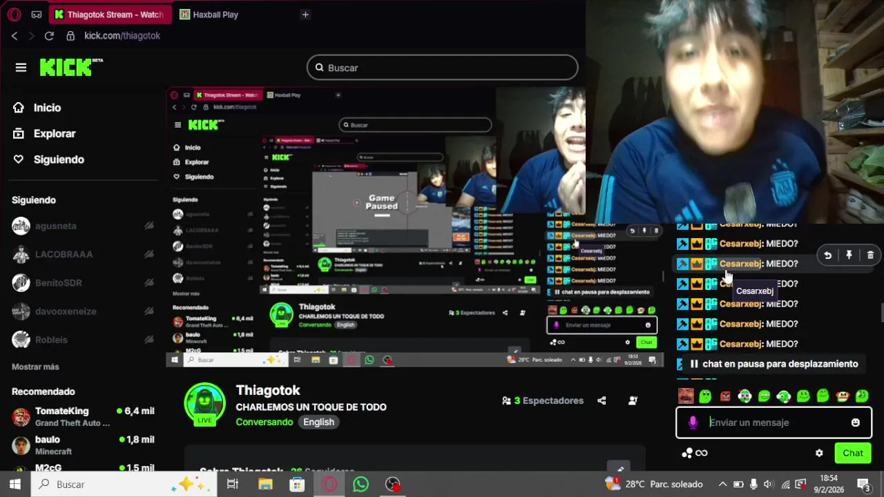Click the 3 Espectadores viewer count
The height and width of the screenshot is (497, 884).
click(544, 400)
